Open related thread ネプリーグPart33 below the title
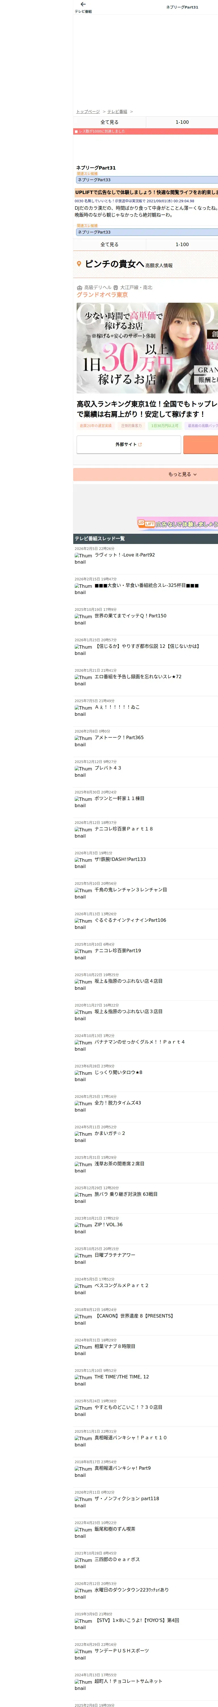 click(x=147, y=180)
